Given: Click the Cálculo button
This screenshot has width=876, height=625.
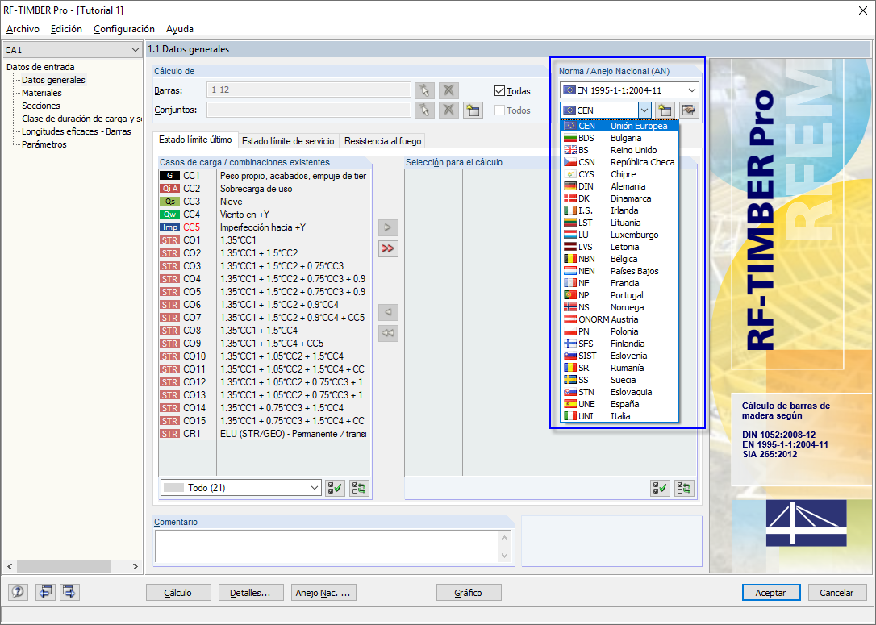Looking at the screenshot, I should pos(178,593).
